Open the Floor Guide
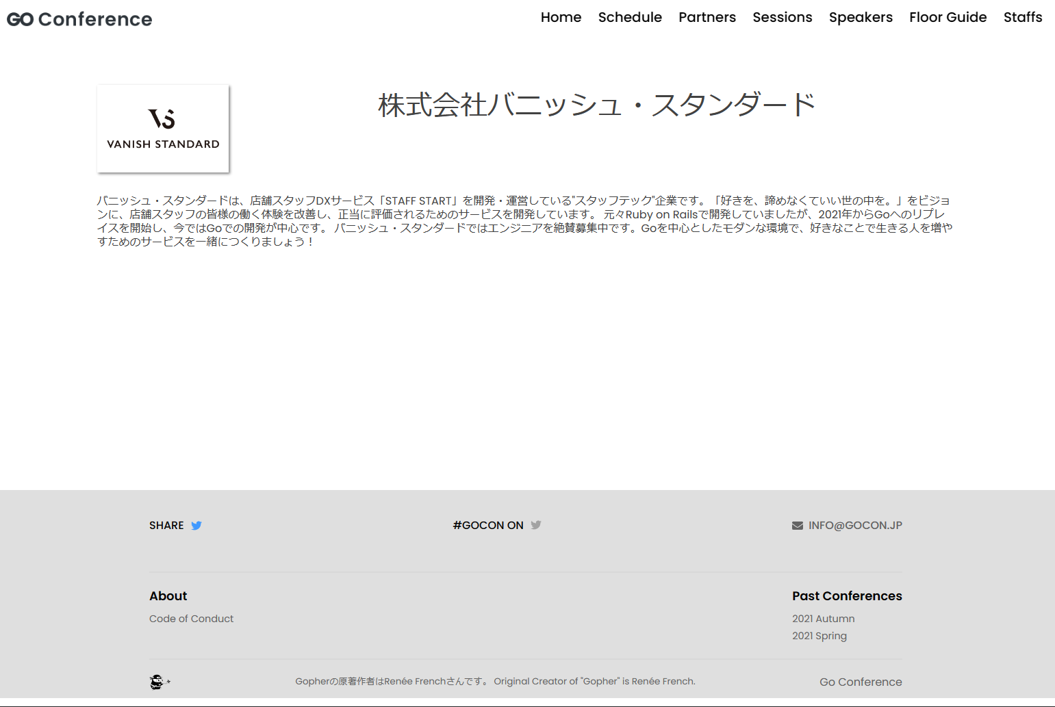The image size is (1055, 707). pyautogui.click(x=948, y=17)
